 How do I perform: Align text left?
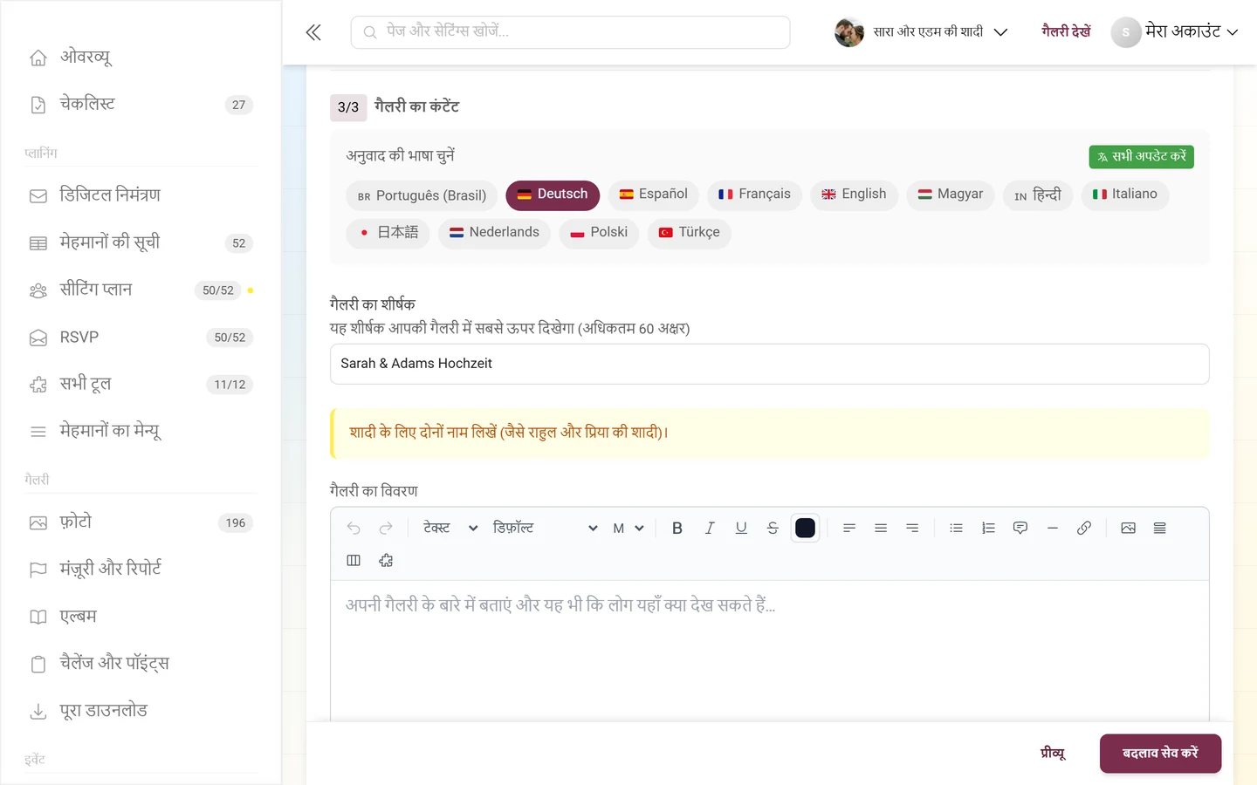(x=849, y=528)
